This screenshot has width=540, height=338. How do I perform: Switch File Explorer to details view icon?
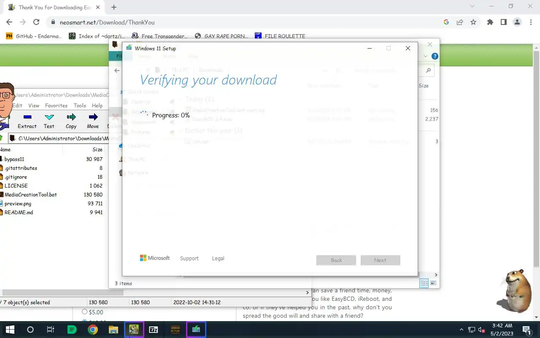pyautogui.click(x=424, y=283)
